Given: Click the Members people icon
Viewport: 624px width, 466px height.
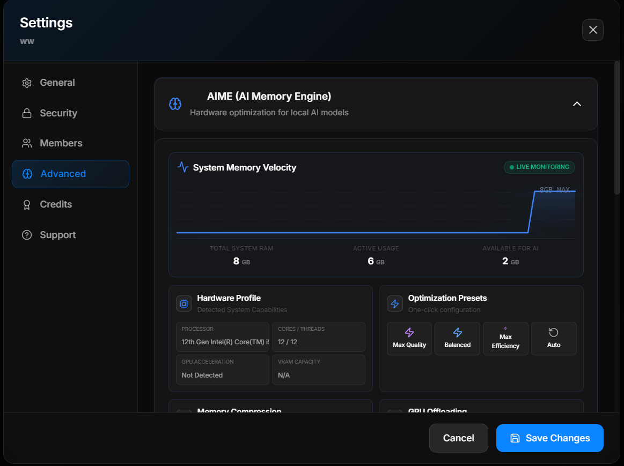Looking at the screenshot, I should 27,143.
